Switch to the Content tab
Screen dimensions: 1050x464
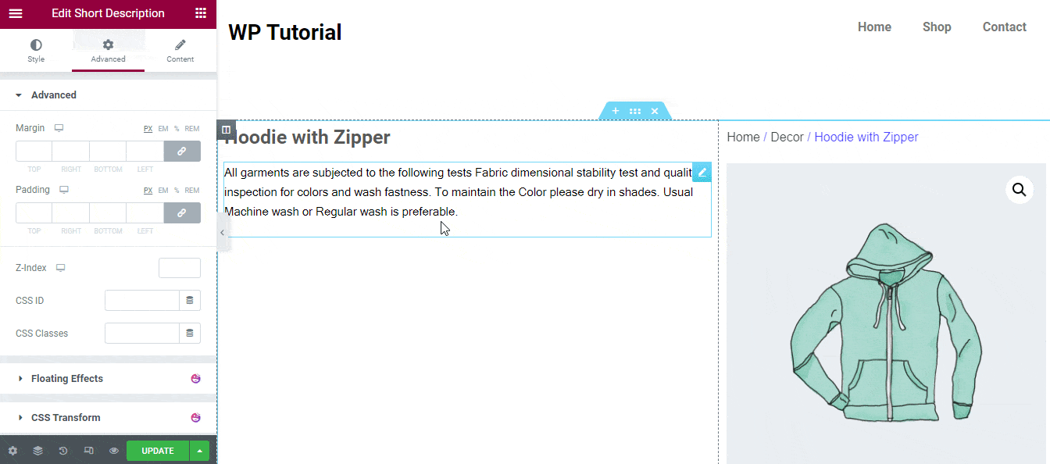(180, 51)
